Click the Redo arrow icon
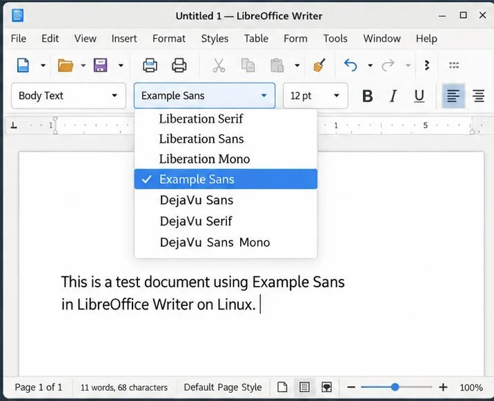 click(388, 65)
